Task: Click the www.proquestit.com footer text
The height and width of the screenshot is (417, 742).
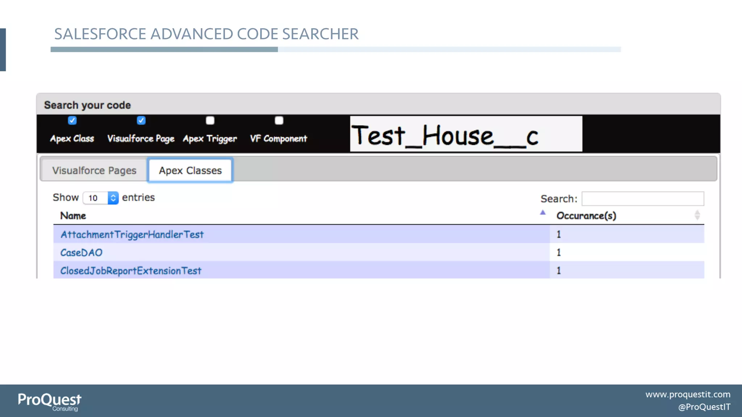Action: pyautogui.click(x=688, y=395)
